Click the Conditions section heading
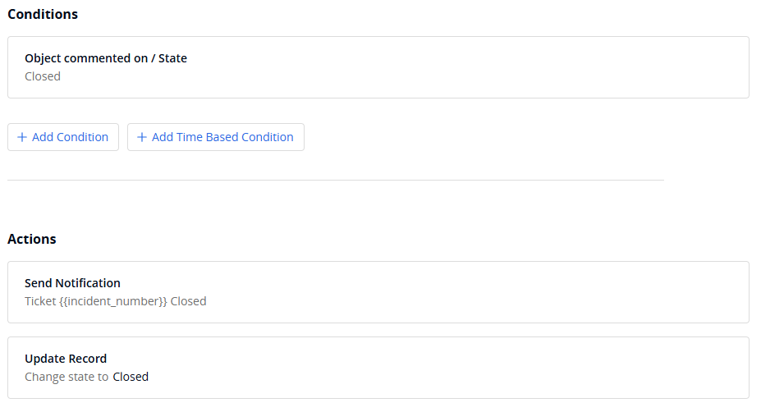Image resolution: width=761 pixels, height=412 pixels. click(x=43, y=14)
